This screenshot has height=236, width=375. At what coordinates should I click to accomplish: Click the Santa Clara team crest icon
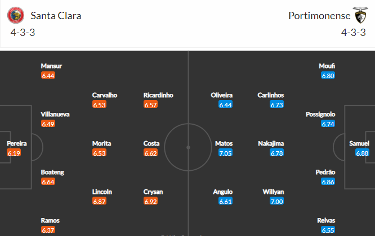[16, 15]
